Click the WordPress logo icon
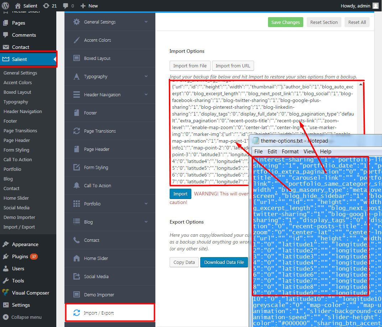The width and height of the screenshot is (382, 327). (x=5, y=6)
